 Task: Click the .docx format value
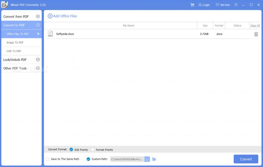(219, 34)
